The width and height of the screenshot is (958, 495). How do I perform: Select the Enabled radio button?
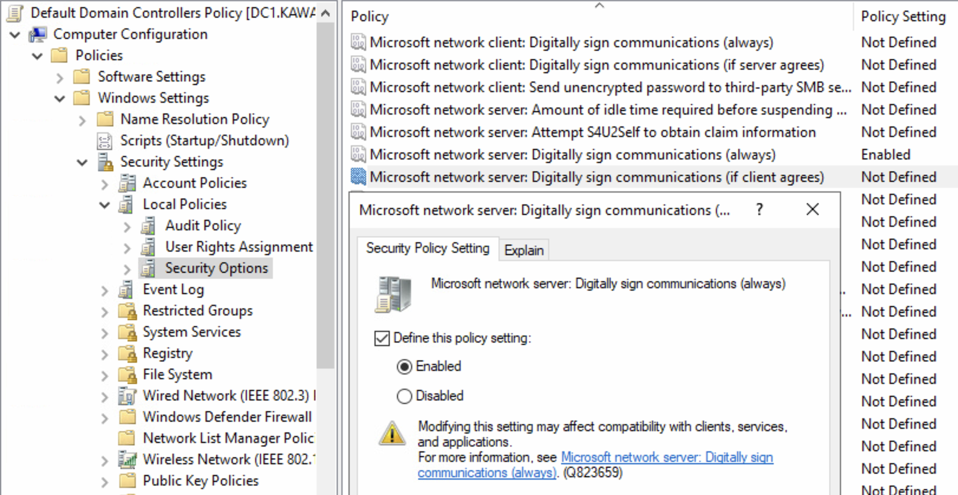coord(405,367)
